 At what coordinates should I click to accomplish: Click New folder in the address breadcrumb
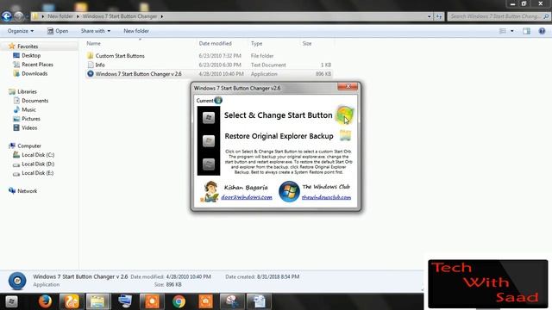60,16
